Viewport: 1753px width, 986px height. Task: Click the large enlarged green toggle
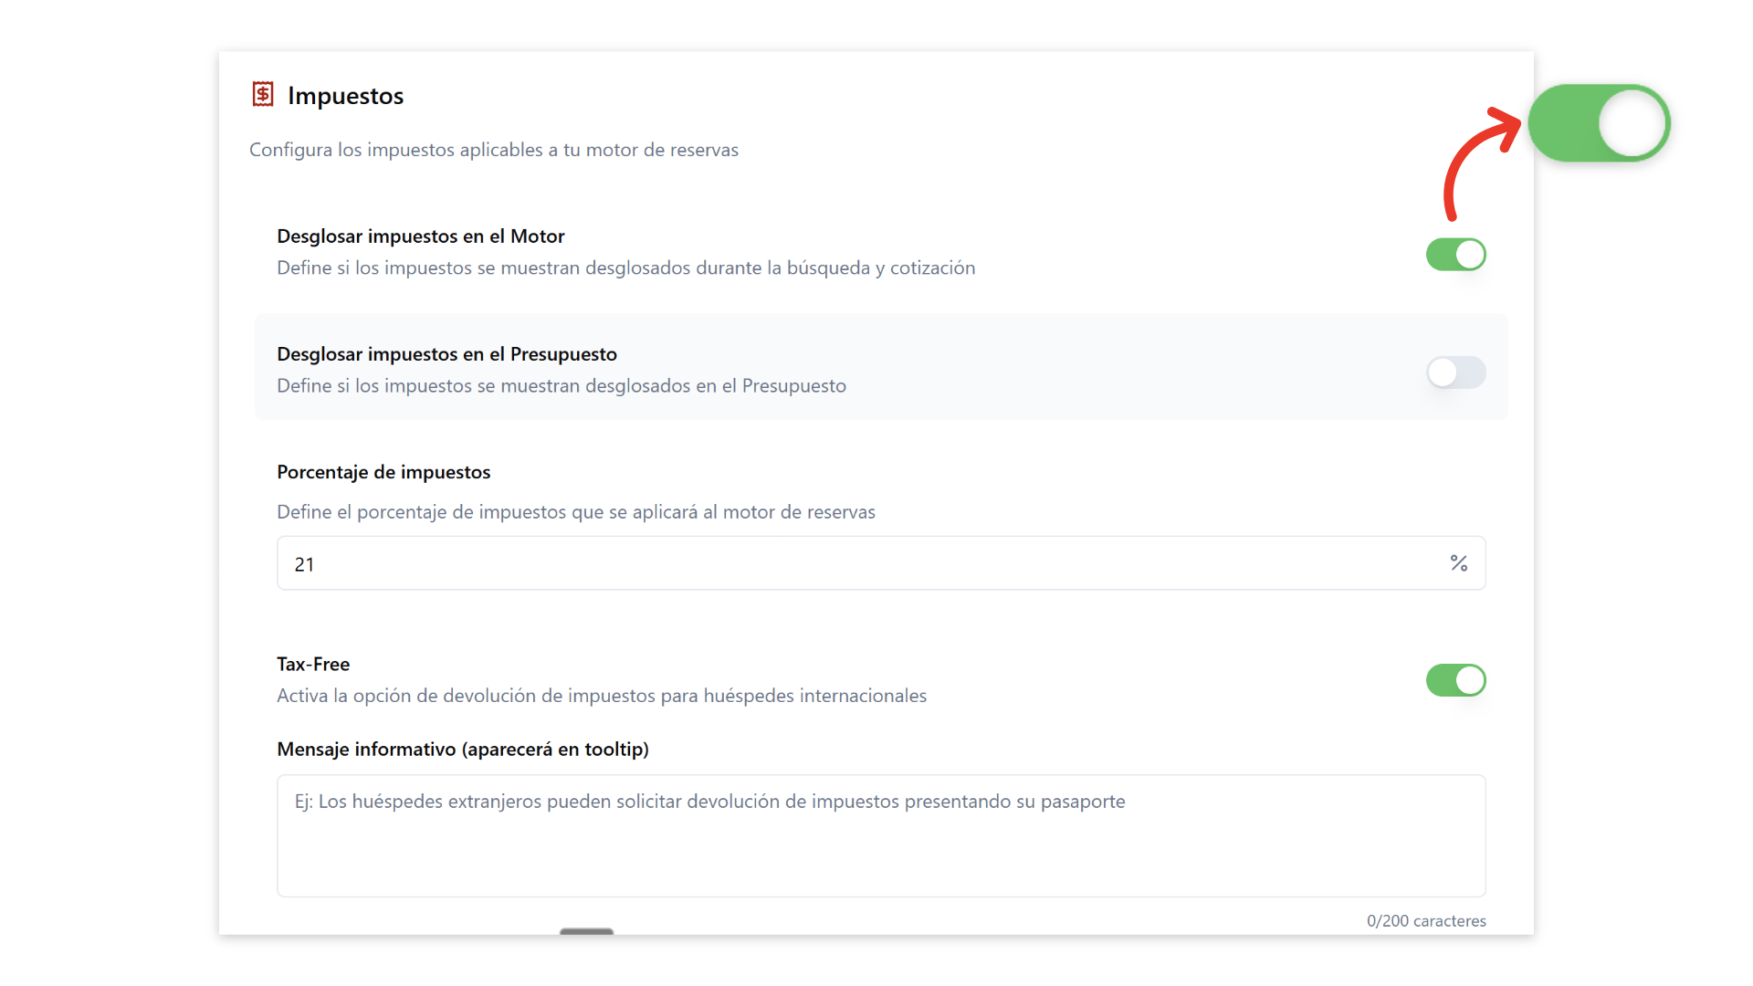point(1599,123)
